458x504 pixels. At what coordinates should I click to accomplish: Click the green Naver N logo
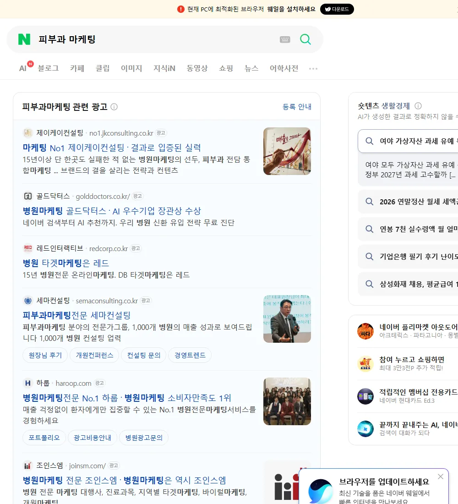[24, 39]
